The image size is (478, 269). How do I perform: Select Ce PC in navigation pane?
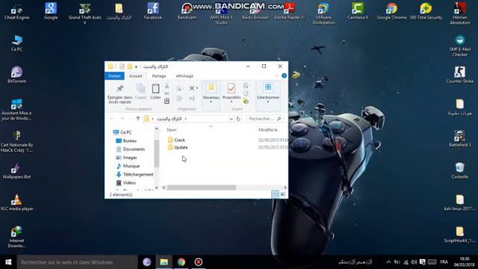pos(122,132)
